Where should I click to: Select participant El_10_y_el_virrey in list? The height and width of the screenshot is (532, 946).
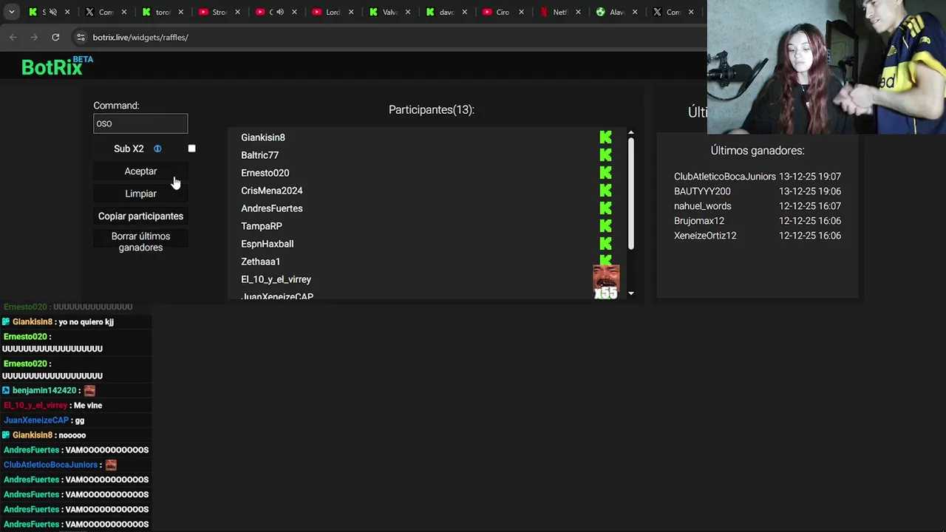tap(276, 279)
